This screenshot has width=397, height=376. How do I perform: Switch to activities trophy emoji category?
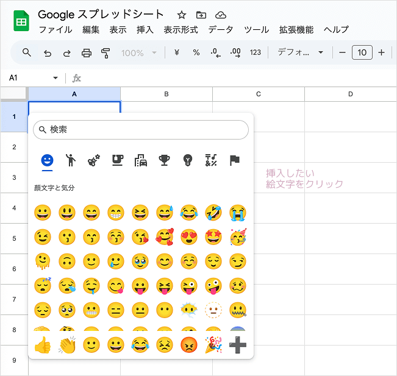164,160
